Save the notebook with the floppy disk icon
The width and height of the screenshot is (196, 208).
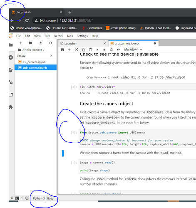pyautogui.click(x=62, y=50)
